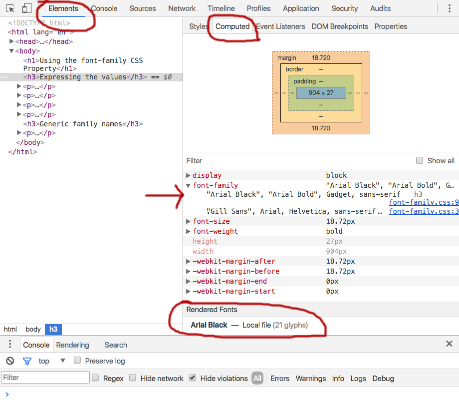Expand the font-weight computed property
The width and height of the screenshot is (459, 403).
188,231
